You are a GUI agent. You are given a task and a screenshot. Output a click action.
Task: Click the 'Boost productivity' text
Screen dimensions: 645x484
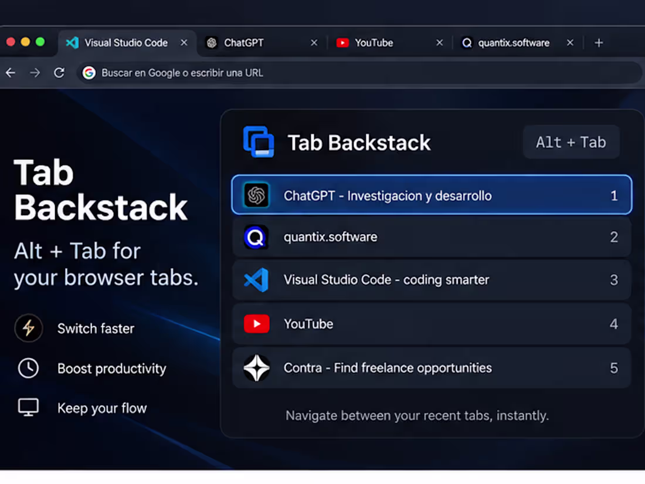coord(112,368)
